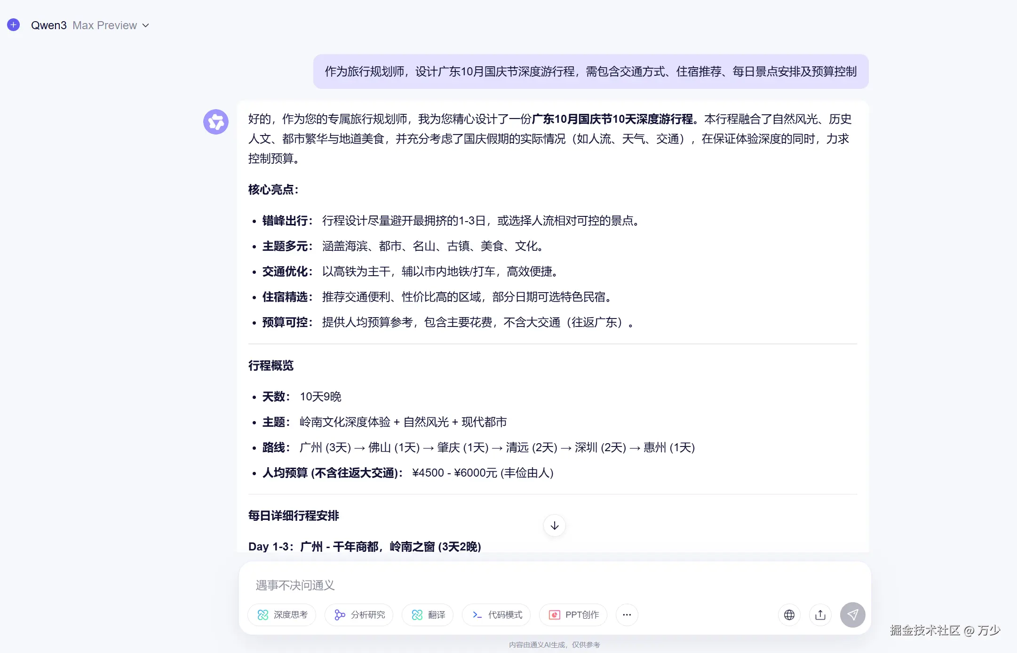Click the 内容由通义AI生成 disclaimer text
1017x653 pixels.
[x=554, y=645]
